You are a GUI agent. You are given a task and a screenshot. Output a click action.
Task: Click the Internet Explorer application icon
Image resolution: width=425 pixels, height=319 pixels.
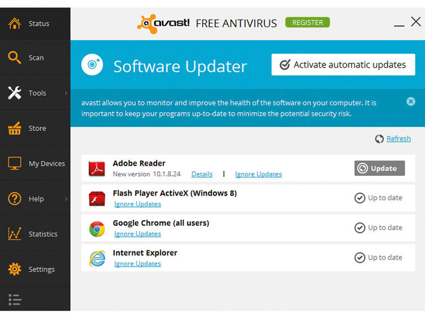[97, 258]
